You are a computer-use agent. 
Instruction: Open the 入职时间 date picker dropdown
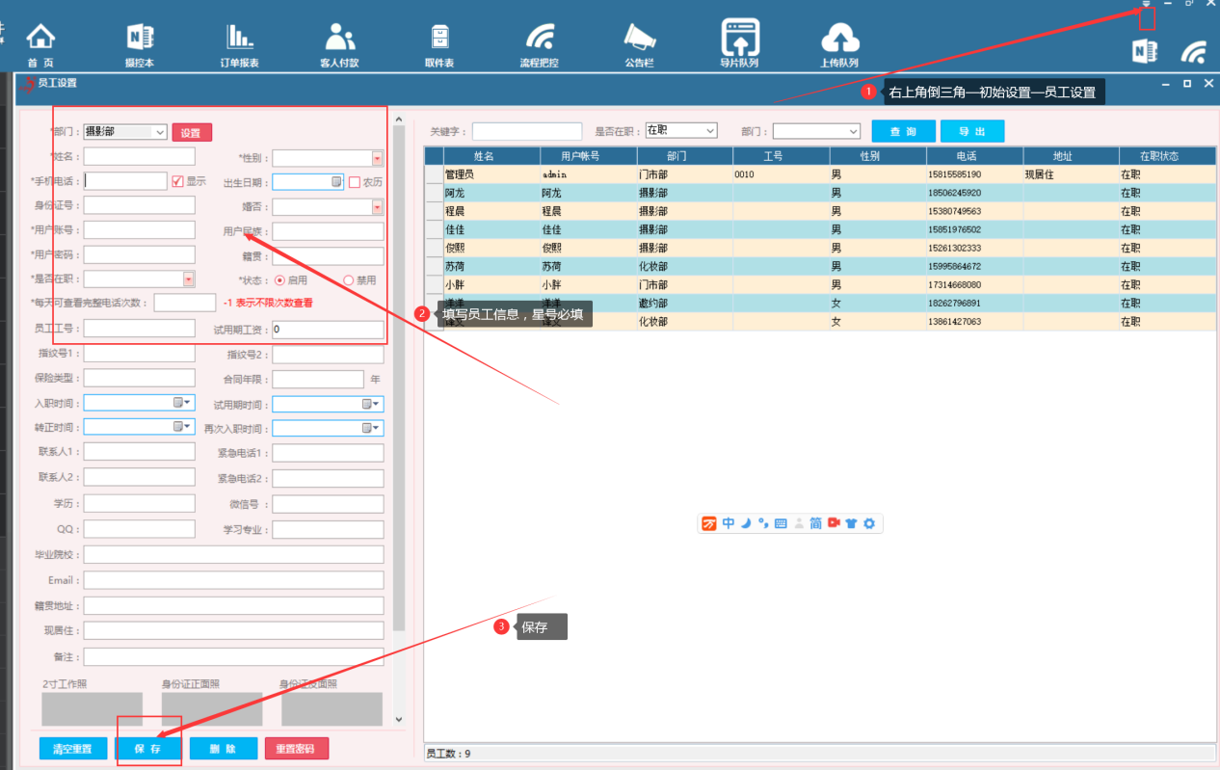coord(188,403)
